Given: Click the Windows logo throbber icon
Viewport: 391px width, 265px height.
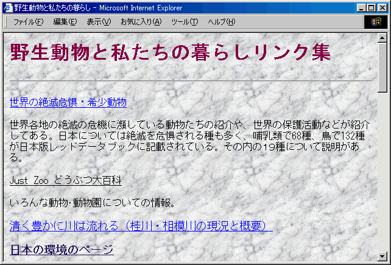Looking at the screenshot, I should (376, 22).
